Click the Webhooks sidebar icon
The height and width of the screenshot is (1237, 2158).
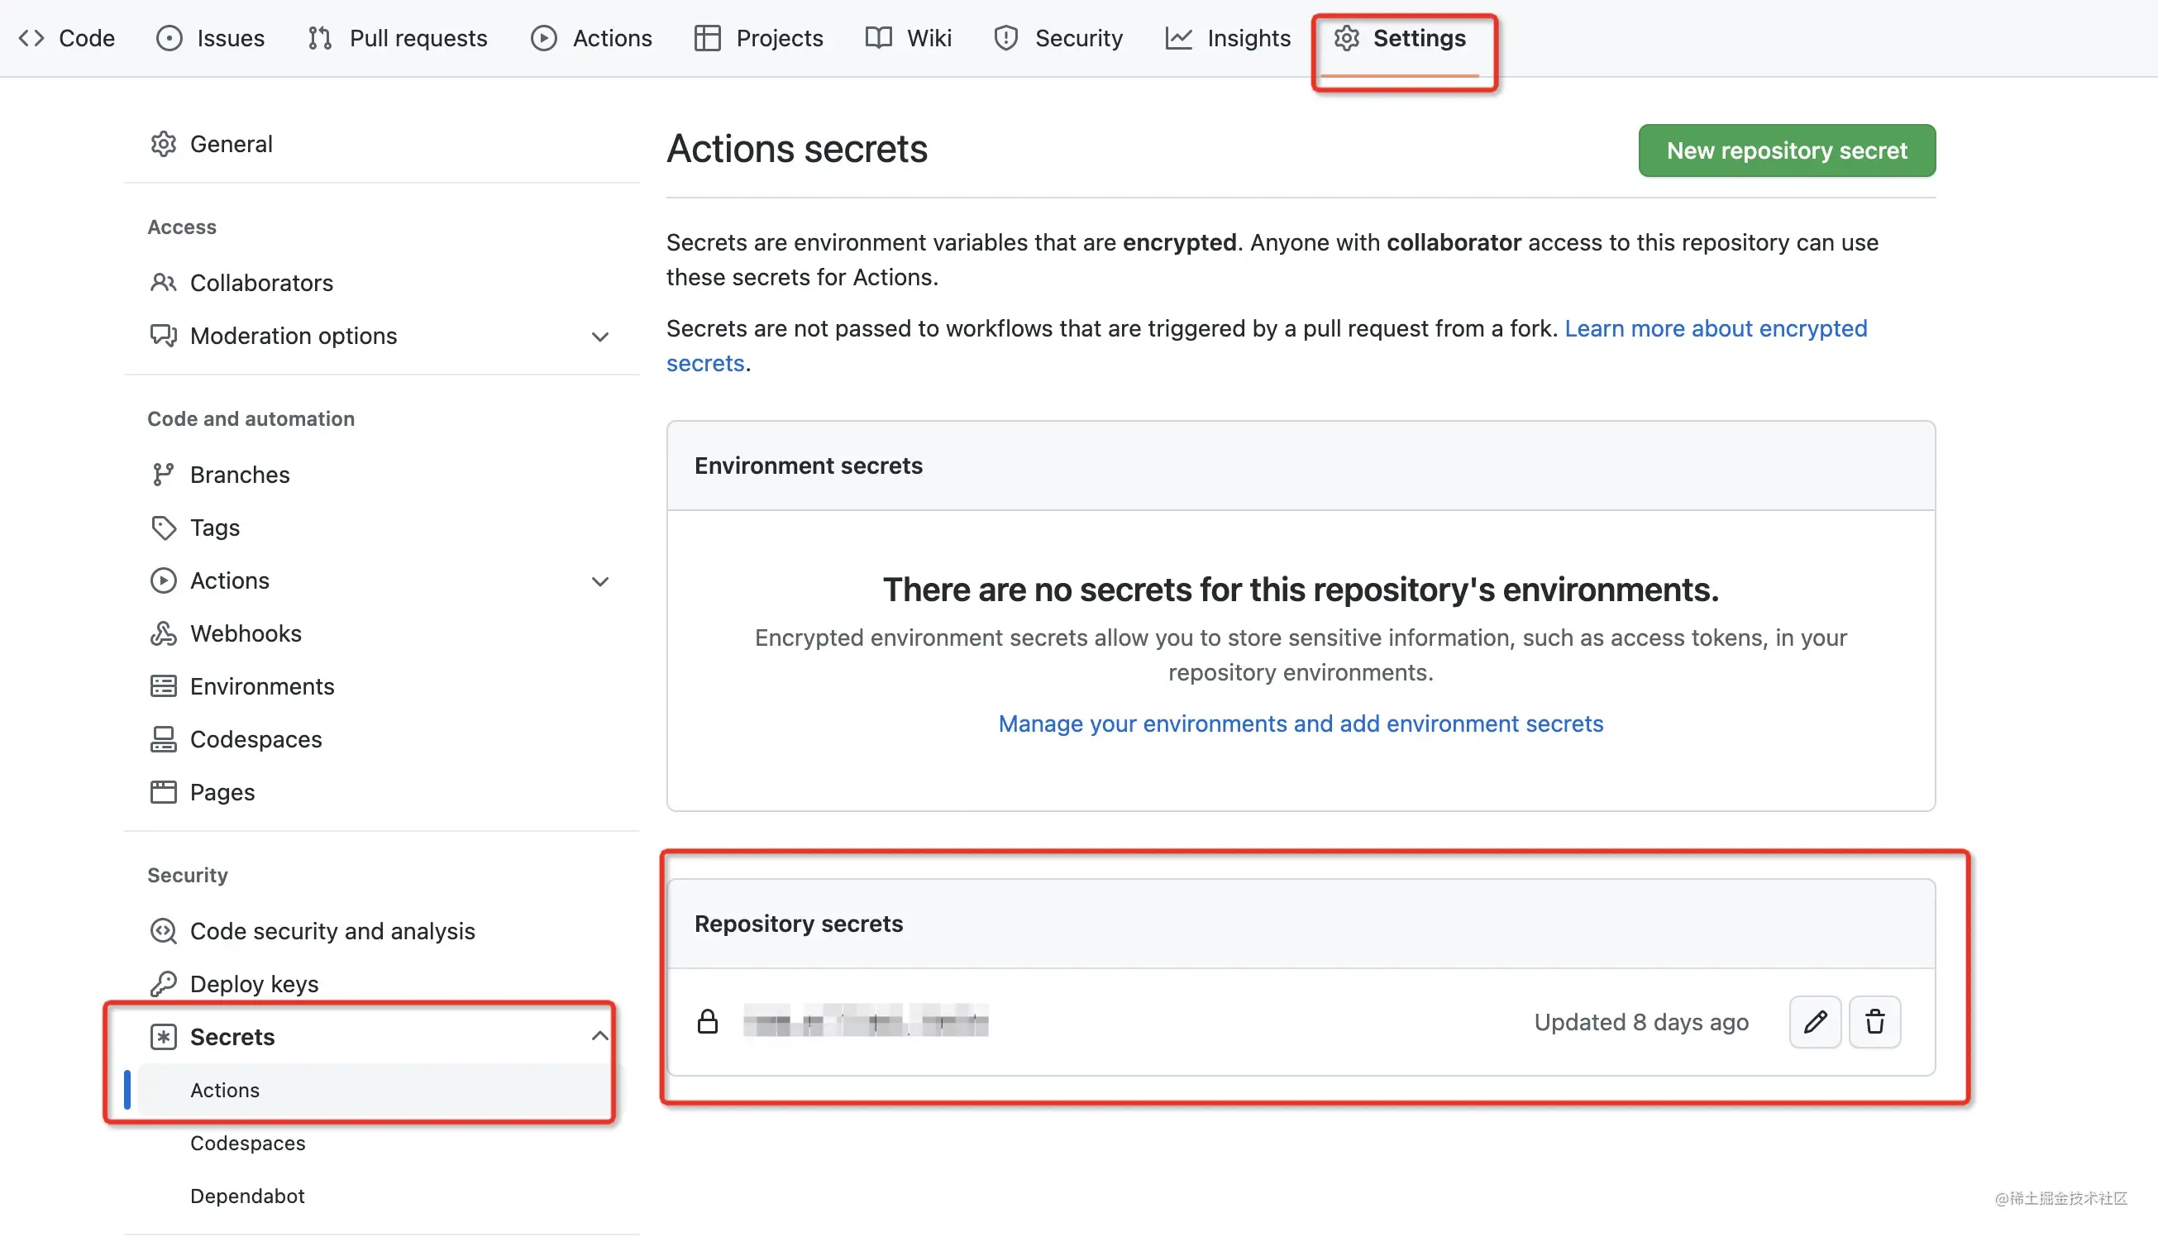point(163,633)
